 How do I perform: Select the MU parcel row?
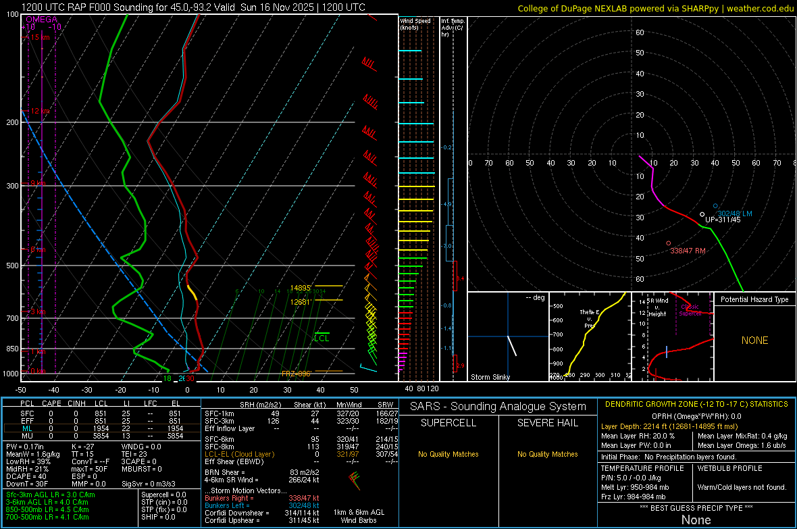(x=102, y=436)
